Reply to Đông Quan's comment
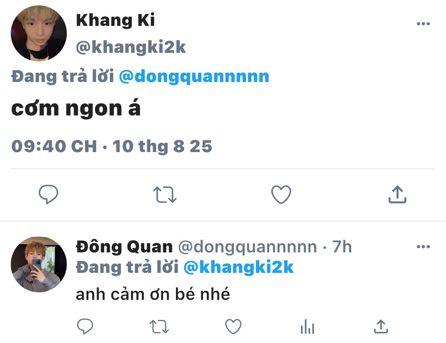 tap(85, 327)
